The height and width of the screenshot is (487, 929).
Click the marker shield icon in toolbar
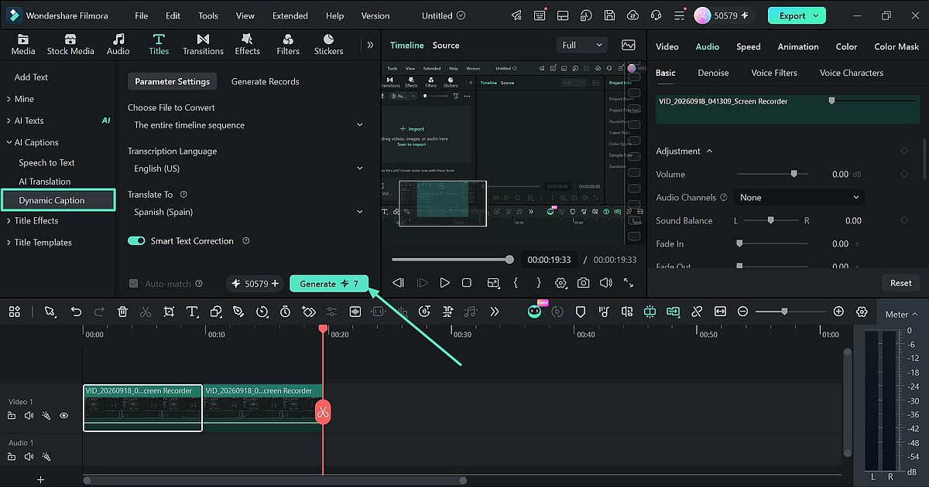[580, 312]
